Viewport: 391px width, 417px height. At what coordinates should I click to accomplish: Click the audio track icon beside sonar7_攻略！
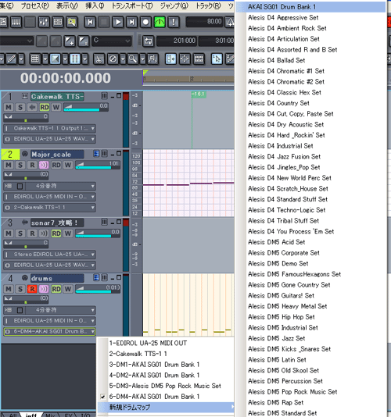click(x=25, y=222)
